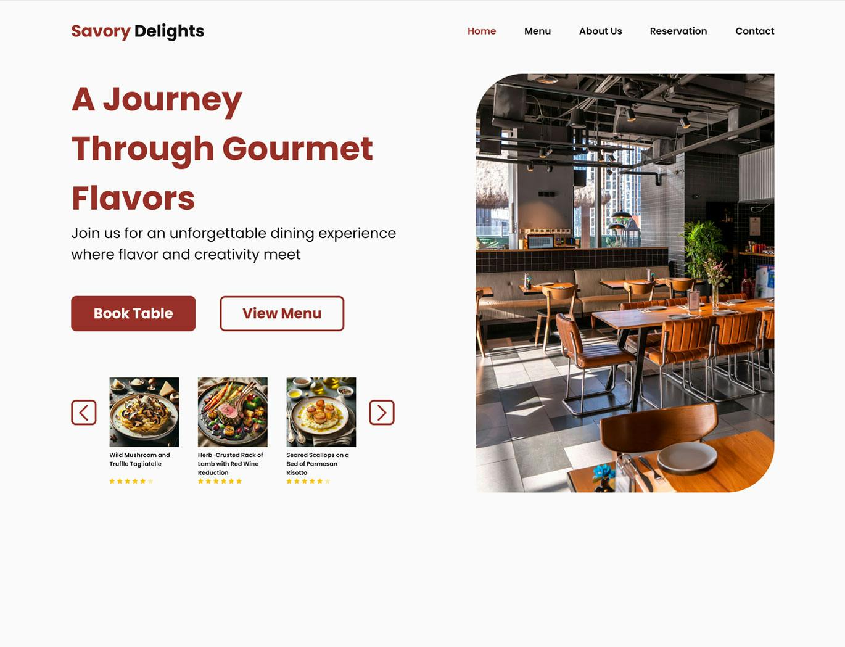Screen dimensions: 845x647
Task: Select the Seared Scallops Parmesan Risotto title
Action: coord(317,464)
